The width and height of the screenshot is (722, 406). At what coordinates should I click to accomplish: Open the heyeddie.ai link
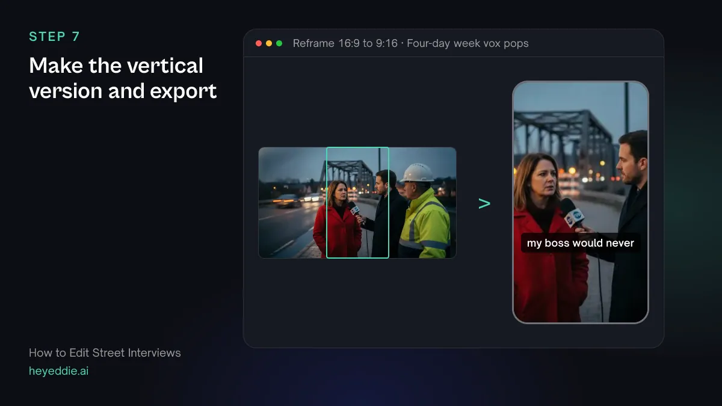[59, 371]
